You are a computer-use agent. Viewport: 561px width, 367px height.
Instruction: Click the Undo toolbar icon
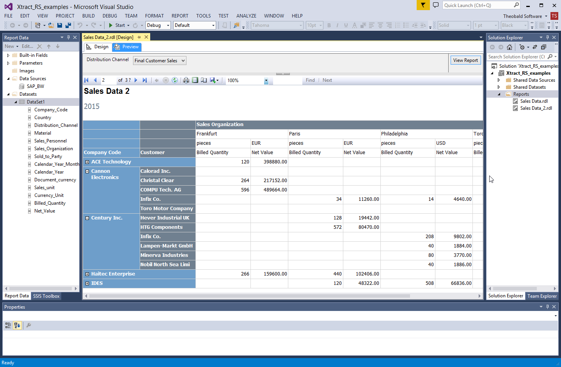click(x=80, y=25)
